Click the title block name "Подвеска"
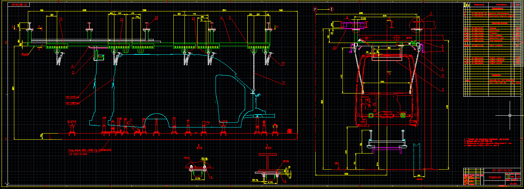This screenshot has width=524, height=189. coord(495,177)
